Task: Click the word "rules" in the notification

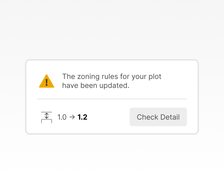Action: click(x=110, y=77)
